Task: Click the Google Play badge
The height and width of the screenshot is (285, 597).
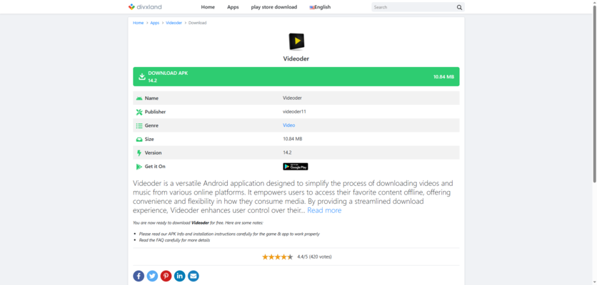Action: pos(295,167)
